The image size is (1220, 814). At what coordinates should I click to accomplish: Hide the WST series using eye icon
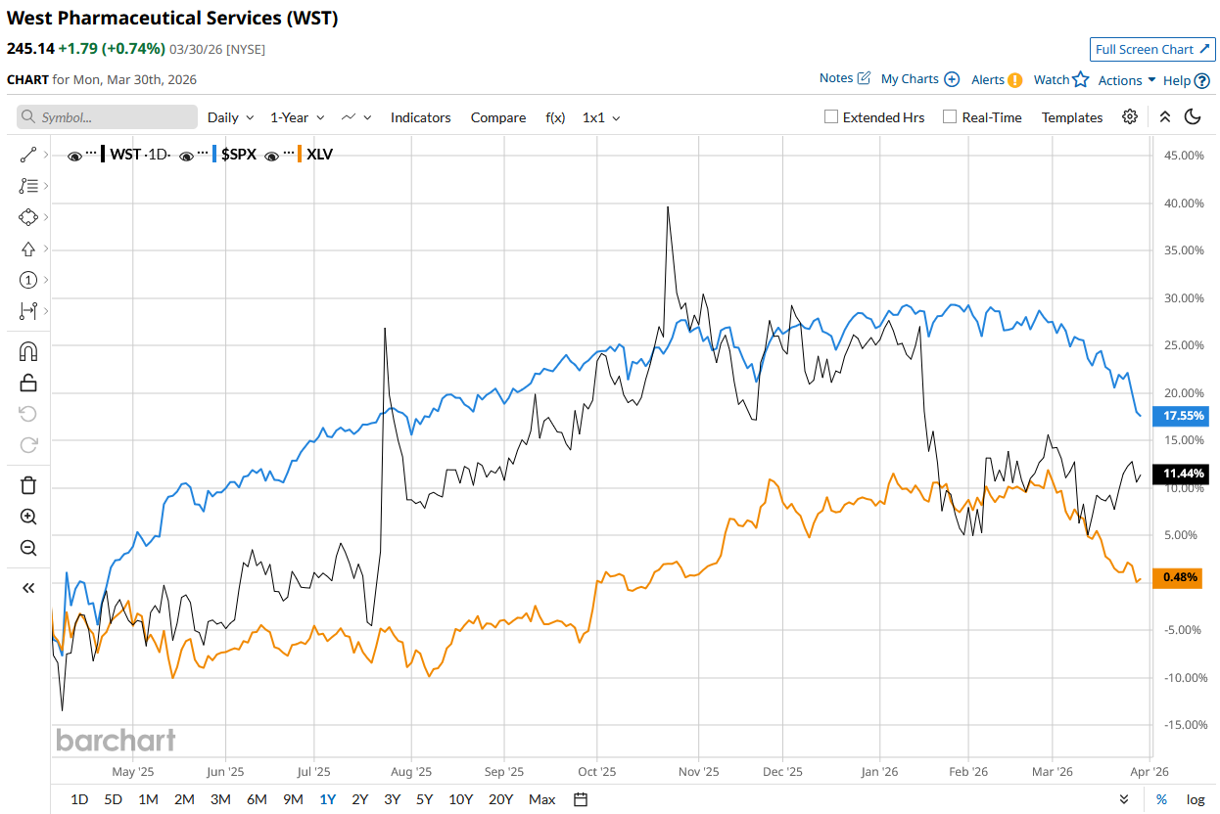click(x=74, y=155)
